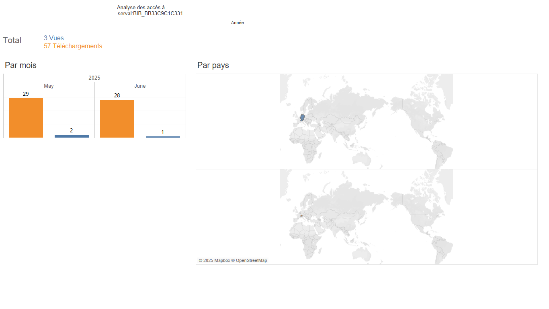Select the thin blue June views bar
The width and height of the screenshot is (549, 309).
[163, 137]
